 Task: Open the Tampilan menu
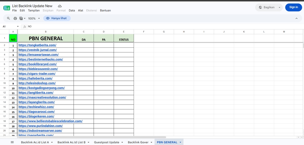pyautogui.click(x=34, y=10)
